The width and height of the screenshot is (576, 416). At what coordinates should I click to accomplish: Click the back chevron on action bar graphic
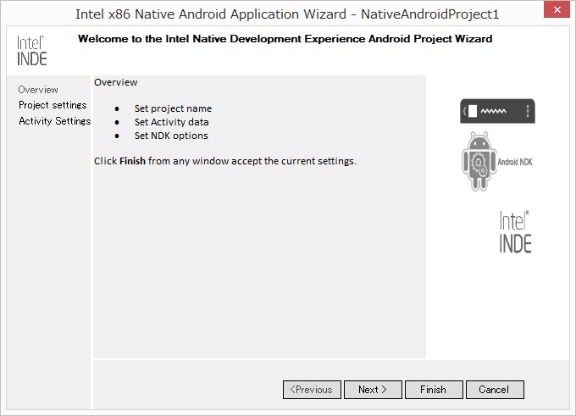click(464, 111)
